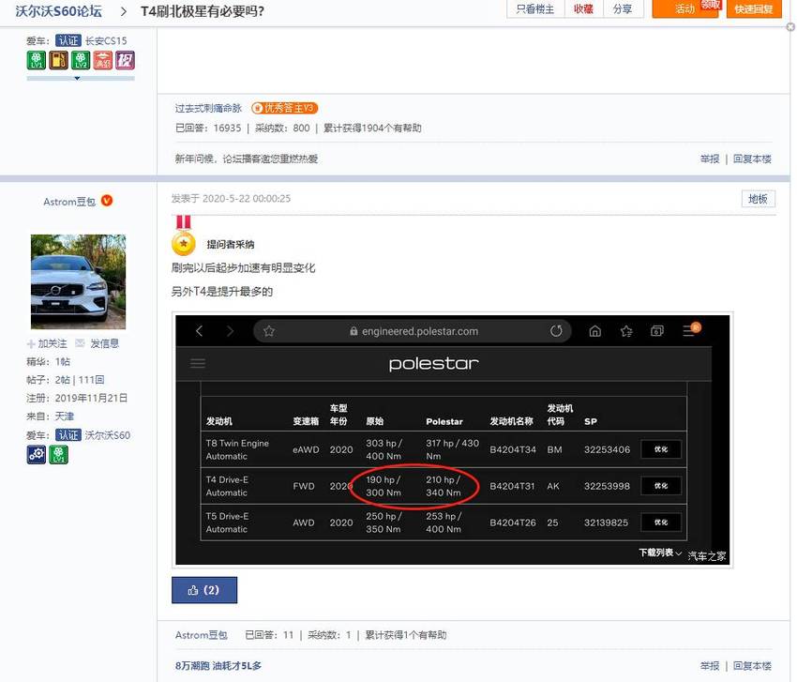Open 过去式刺痛命脉 user profile link

(x=208, y=108)
